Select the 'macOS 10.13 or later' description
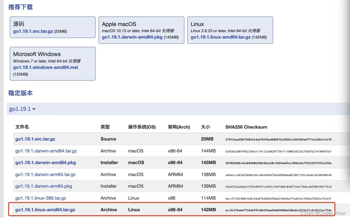Image resolution: width=350 pixels, height=218 pixels. [138, 31]
